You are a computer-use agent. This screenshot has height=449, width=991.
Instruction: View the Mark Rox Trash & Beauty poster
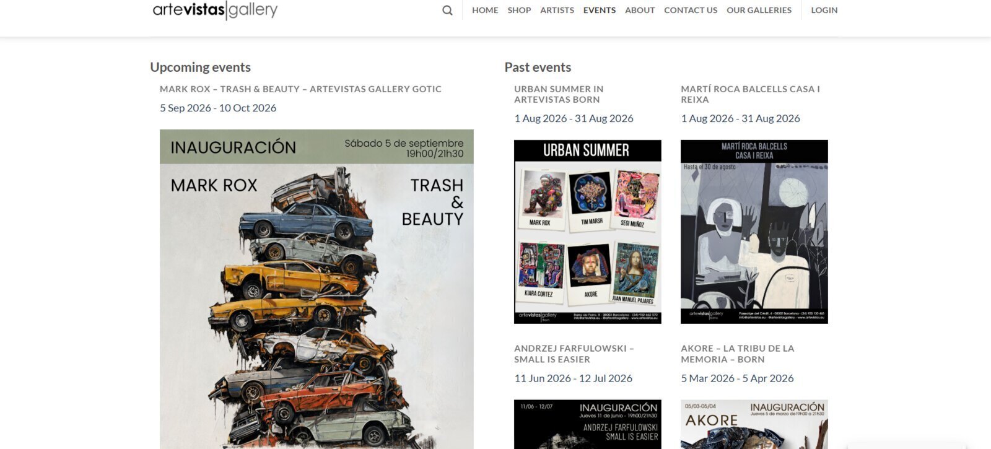[317, 289]
